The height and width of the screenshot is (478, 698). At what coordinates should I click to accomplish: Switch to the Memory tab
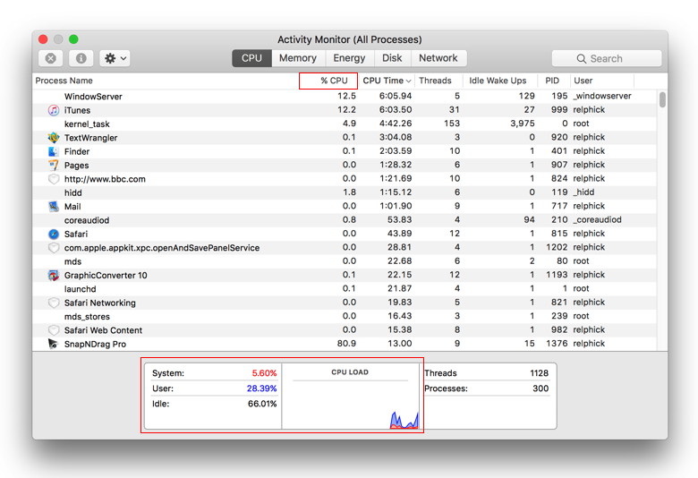(x=297, y=58)
